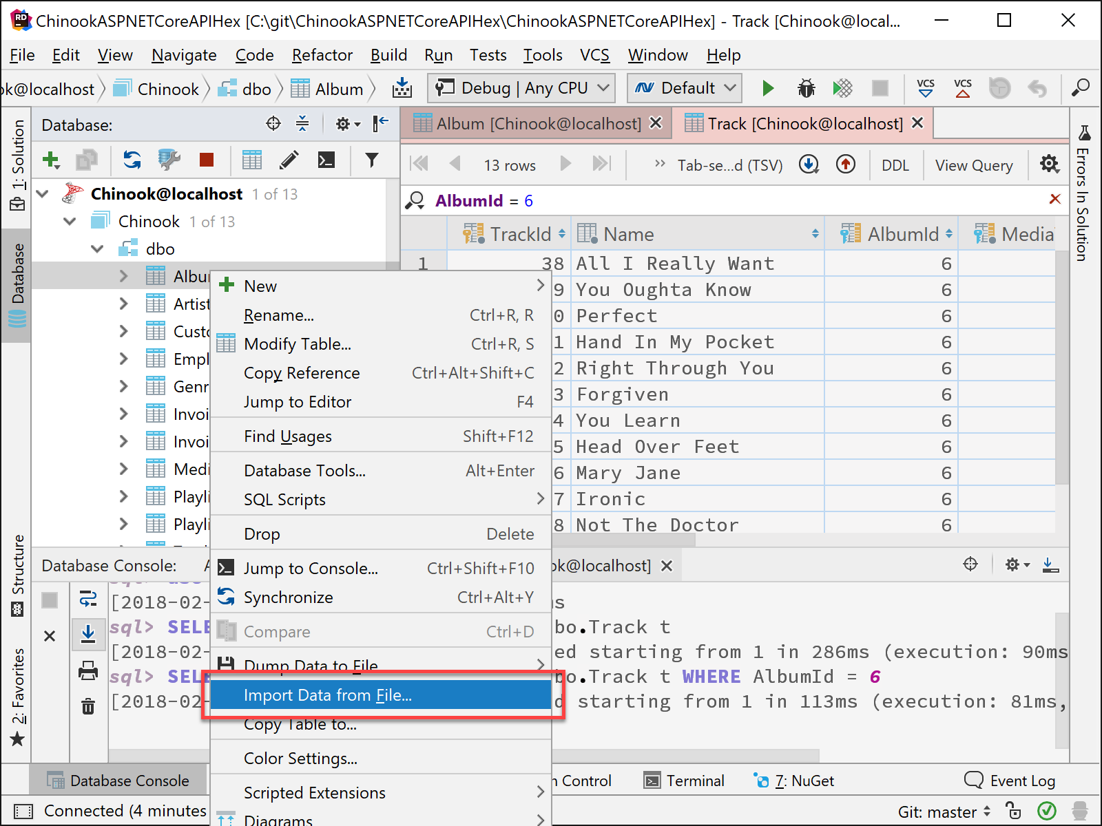Choose Modify Table... from context menu
This screenshot has width=1102, height=826.
point(381,344)
